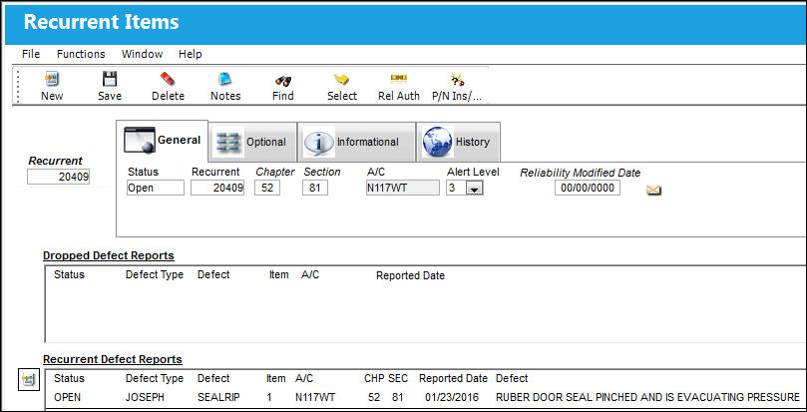
Task: Open the History tab
Action: pos(458,142)
